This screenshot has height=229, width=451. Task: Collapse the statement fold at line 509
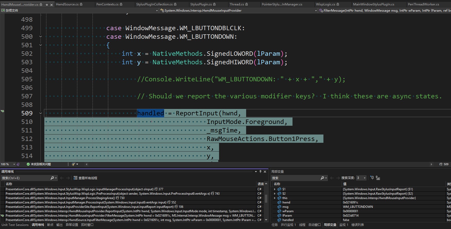point(40,113)
